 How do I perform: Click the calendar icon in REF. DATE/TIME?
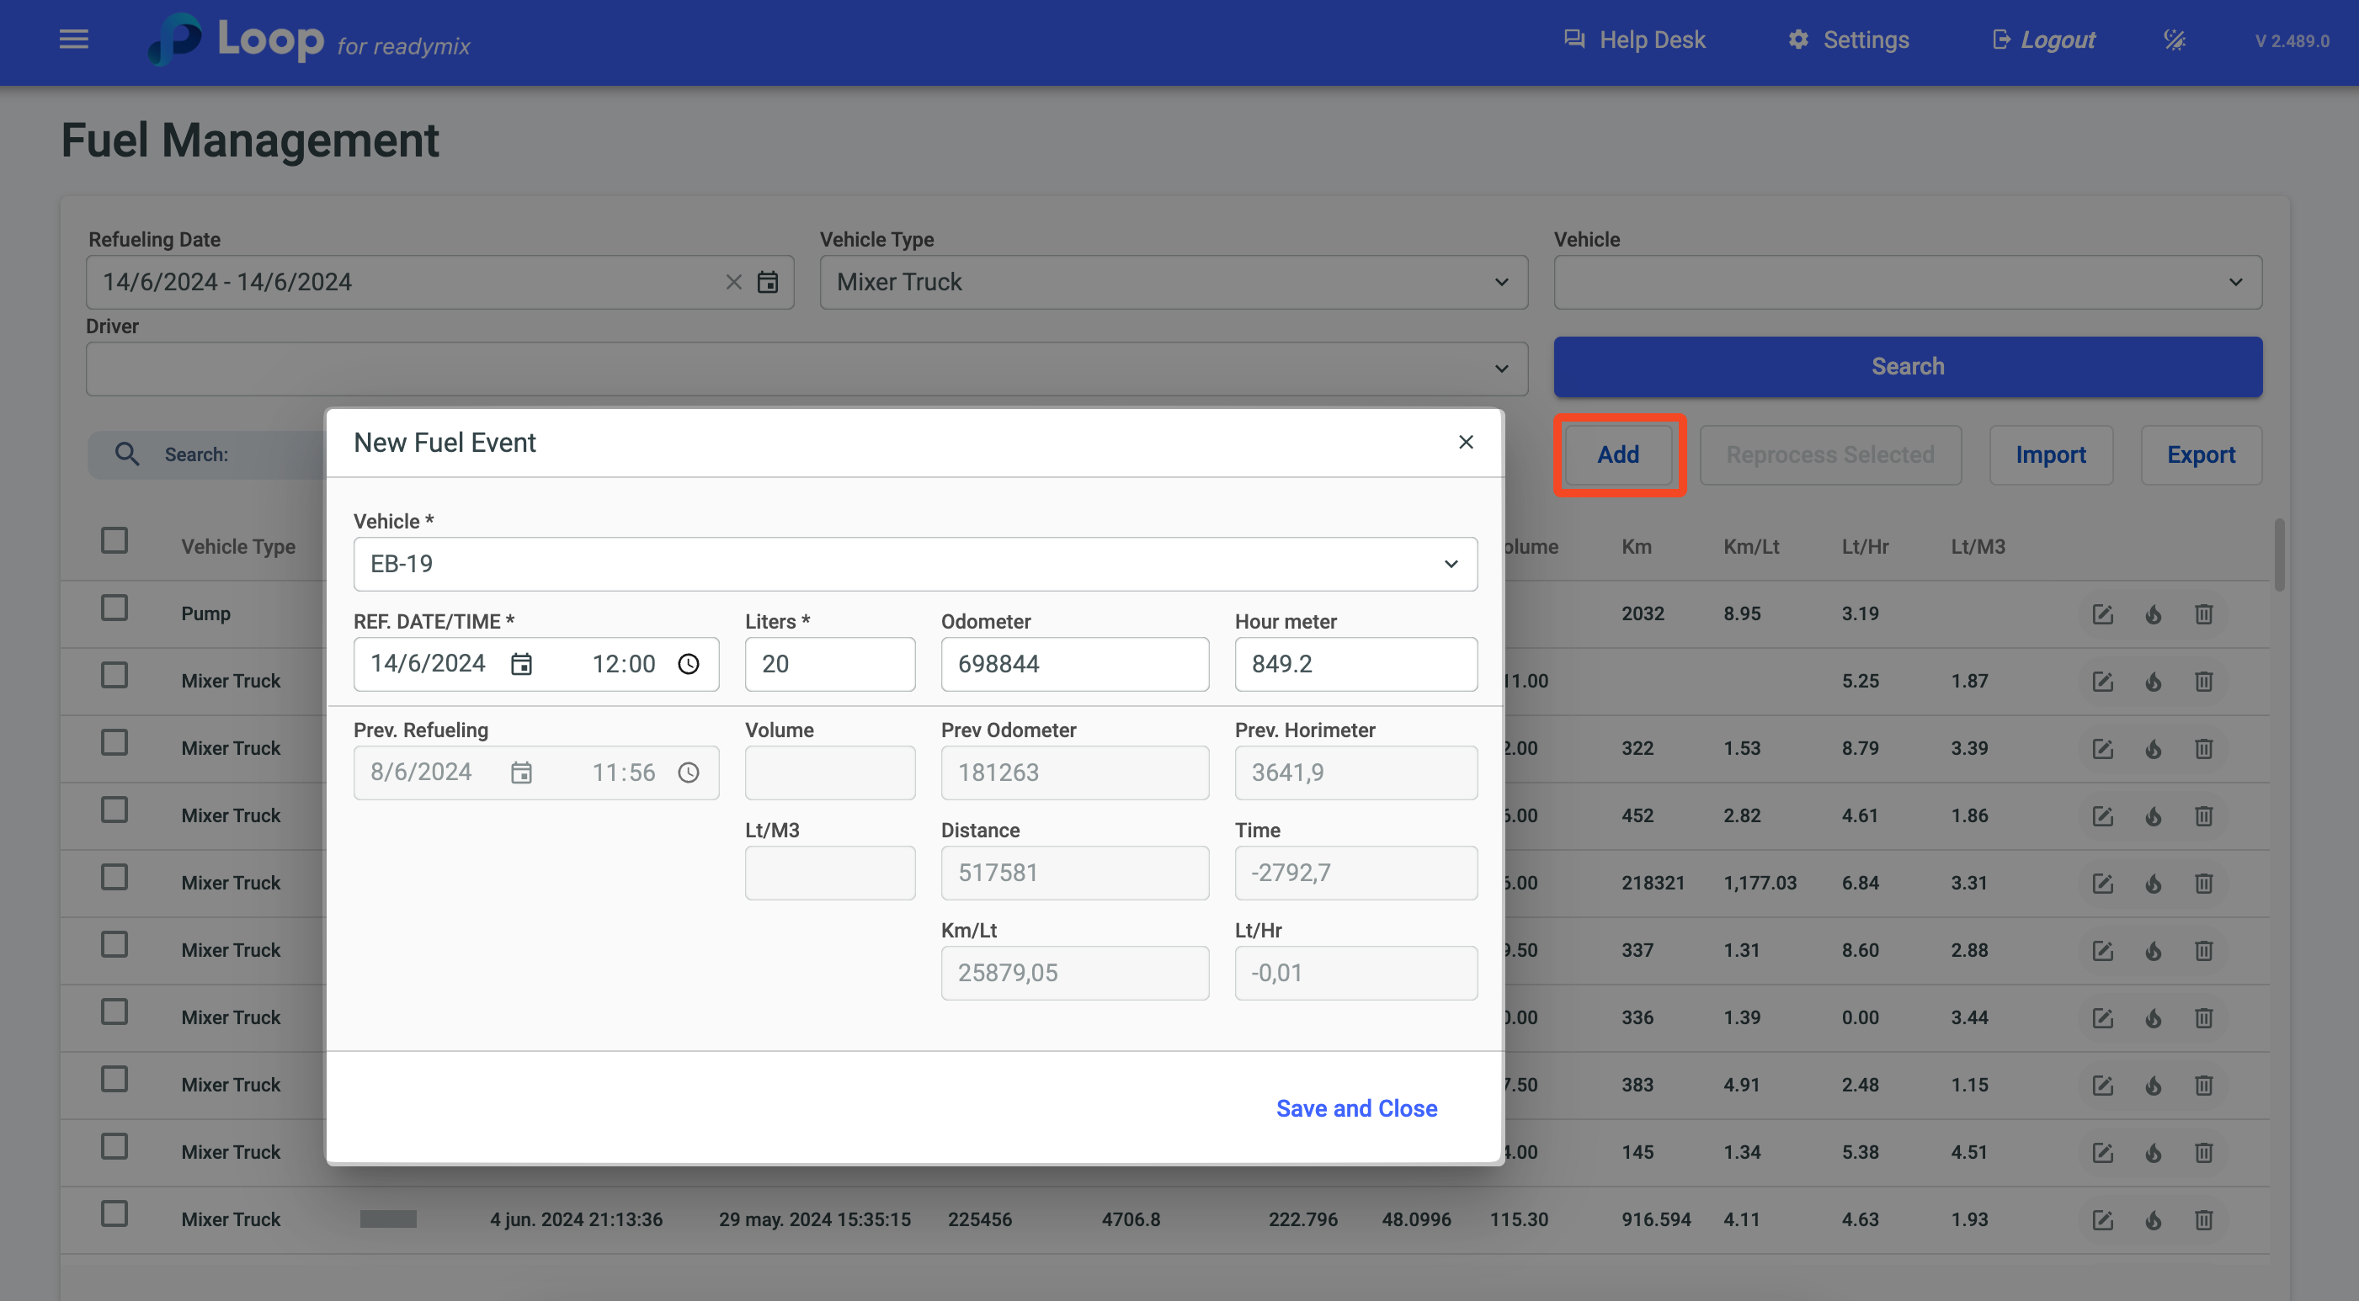pyautogui.click(x=521, y=664)
